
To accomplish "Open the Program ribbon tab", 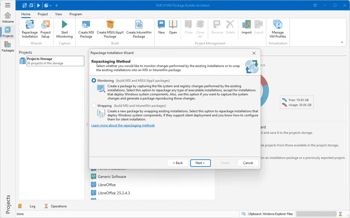I will click(75, 15).
